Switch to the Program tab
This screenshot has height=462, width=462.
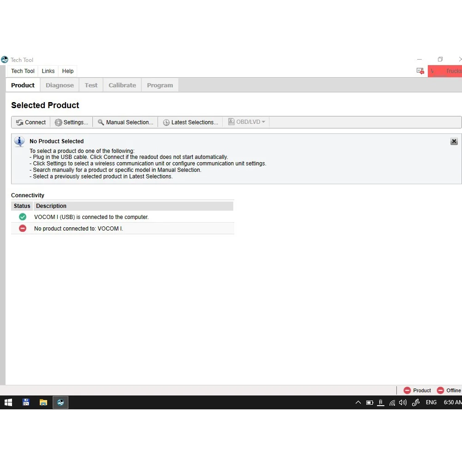point(160,85)
